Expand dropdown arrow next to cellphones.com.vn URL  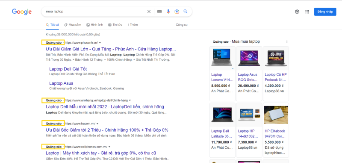click(109, 147)
